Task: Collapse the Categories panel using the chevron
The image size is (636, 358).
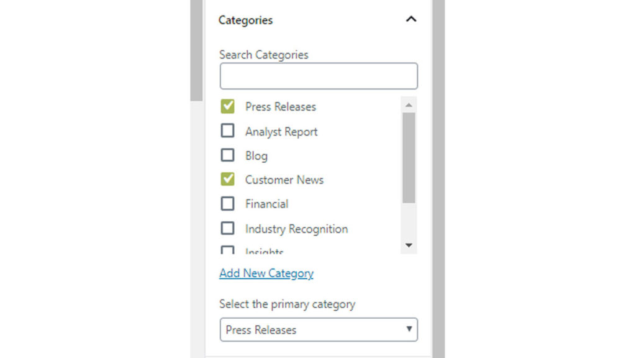Action: pyautogui.click(x=411, y=19)
